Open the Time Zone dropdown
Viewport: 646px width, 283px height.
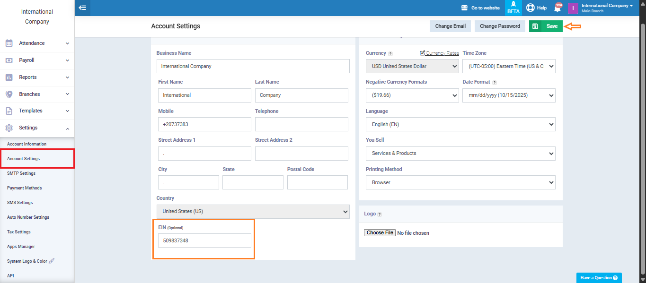coord(509,66)
